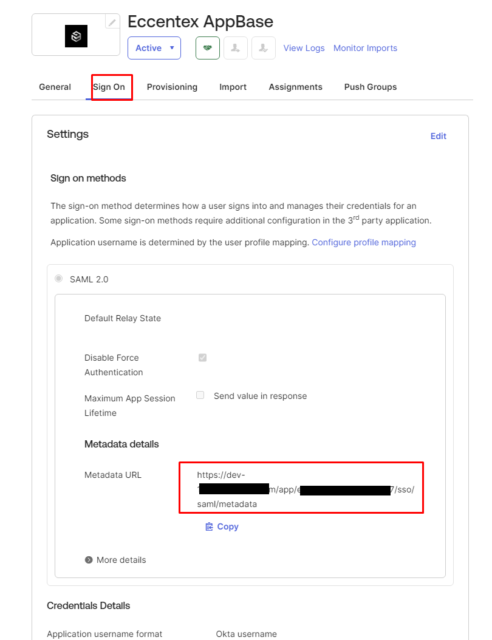Open the Configure profile mapping link

click(363, 242)
